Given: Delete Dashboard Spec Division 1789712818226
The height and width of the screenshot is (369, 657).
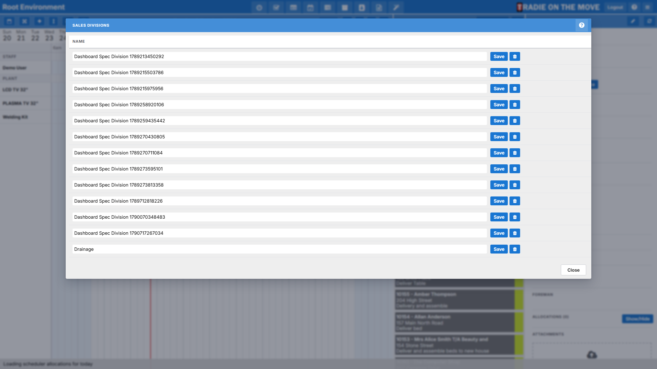Looking at the screenshot, I should (515, 201).
